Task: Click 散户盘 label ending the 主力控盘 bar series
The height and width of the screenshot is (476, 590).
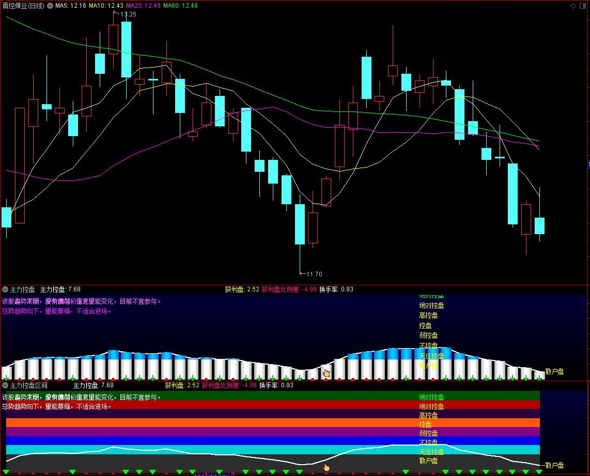Action: 555,371
